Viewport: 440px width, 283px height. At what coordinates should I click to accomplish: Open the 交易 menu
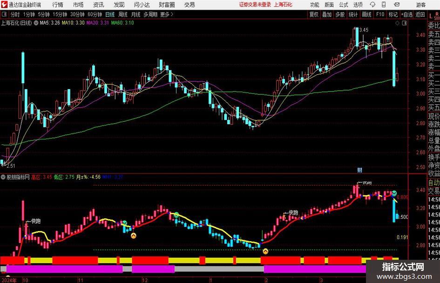[190, 5]
